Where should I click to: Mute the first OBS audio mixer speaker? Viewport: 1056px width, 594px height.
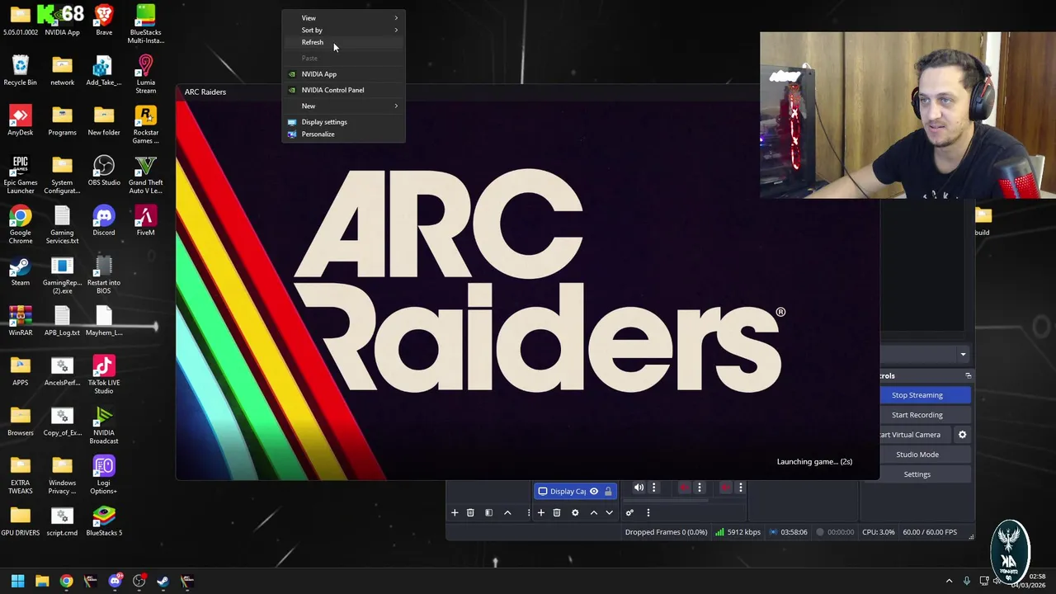coord(639,488)
